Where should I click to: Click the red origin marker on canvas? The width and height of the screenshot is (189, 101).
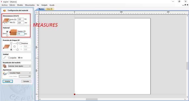click(x=75, y=94)
